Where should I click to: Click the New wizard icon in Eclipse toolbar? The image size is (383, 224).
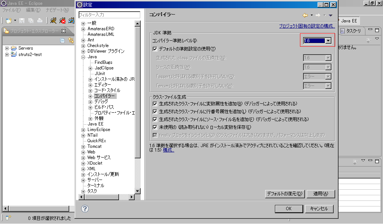pos(9,21)
